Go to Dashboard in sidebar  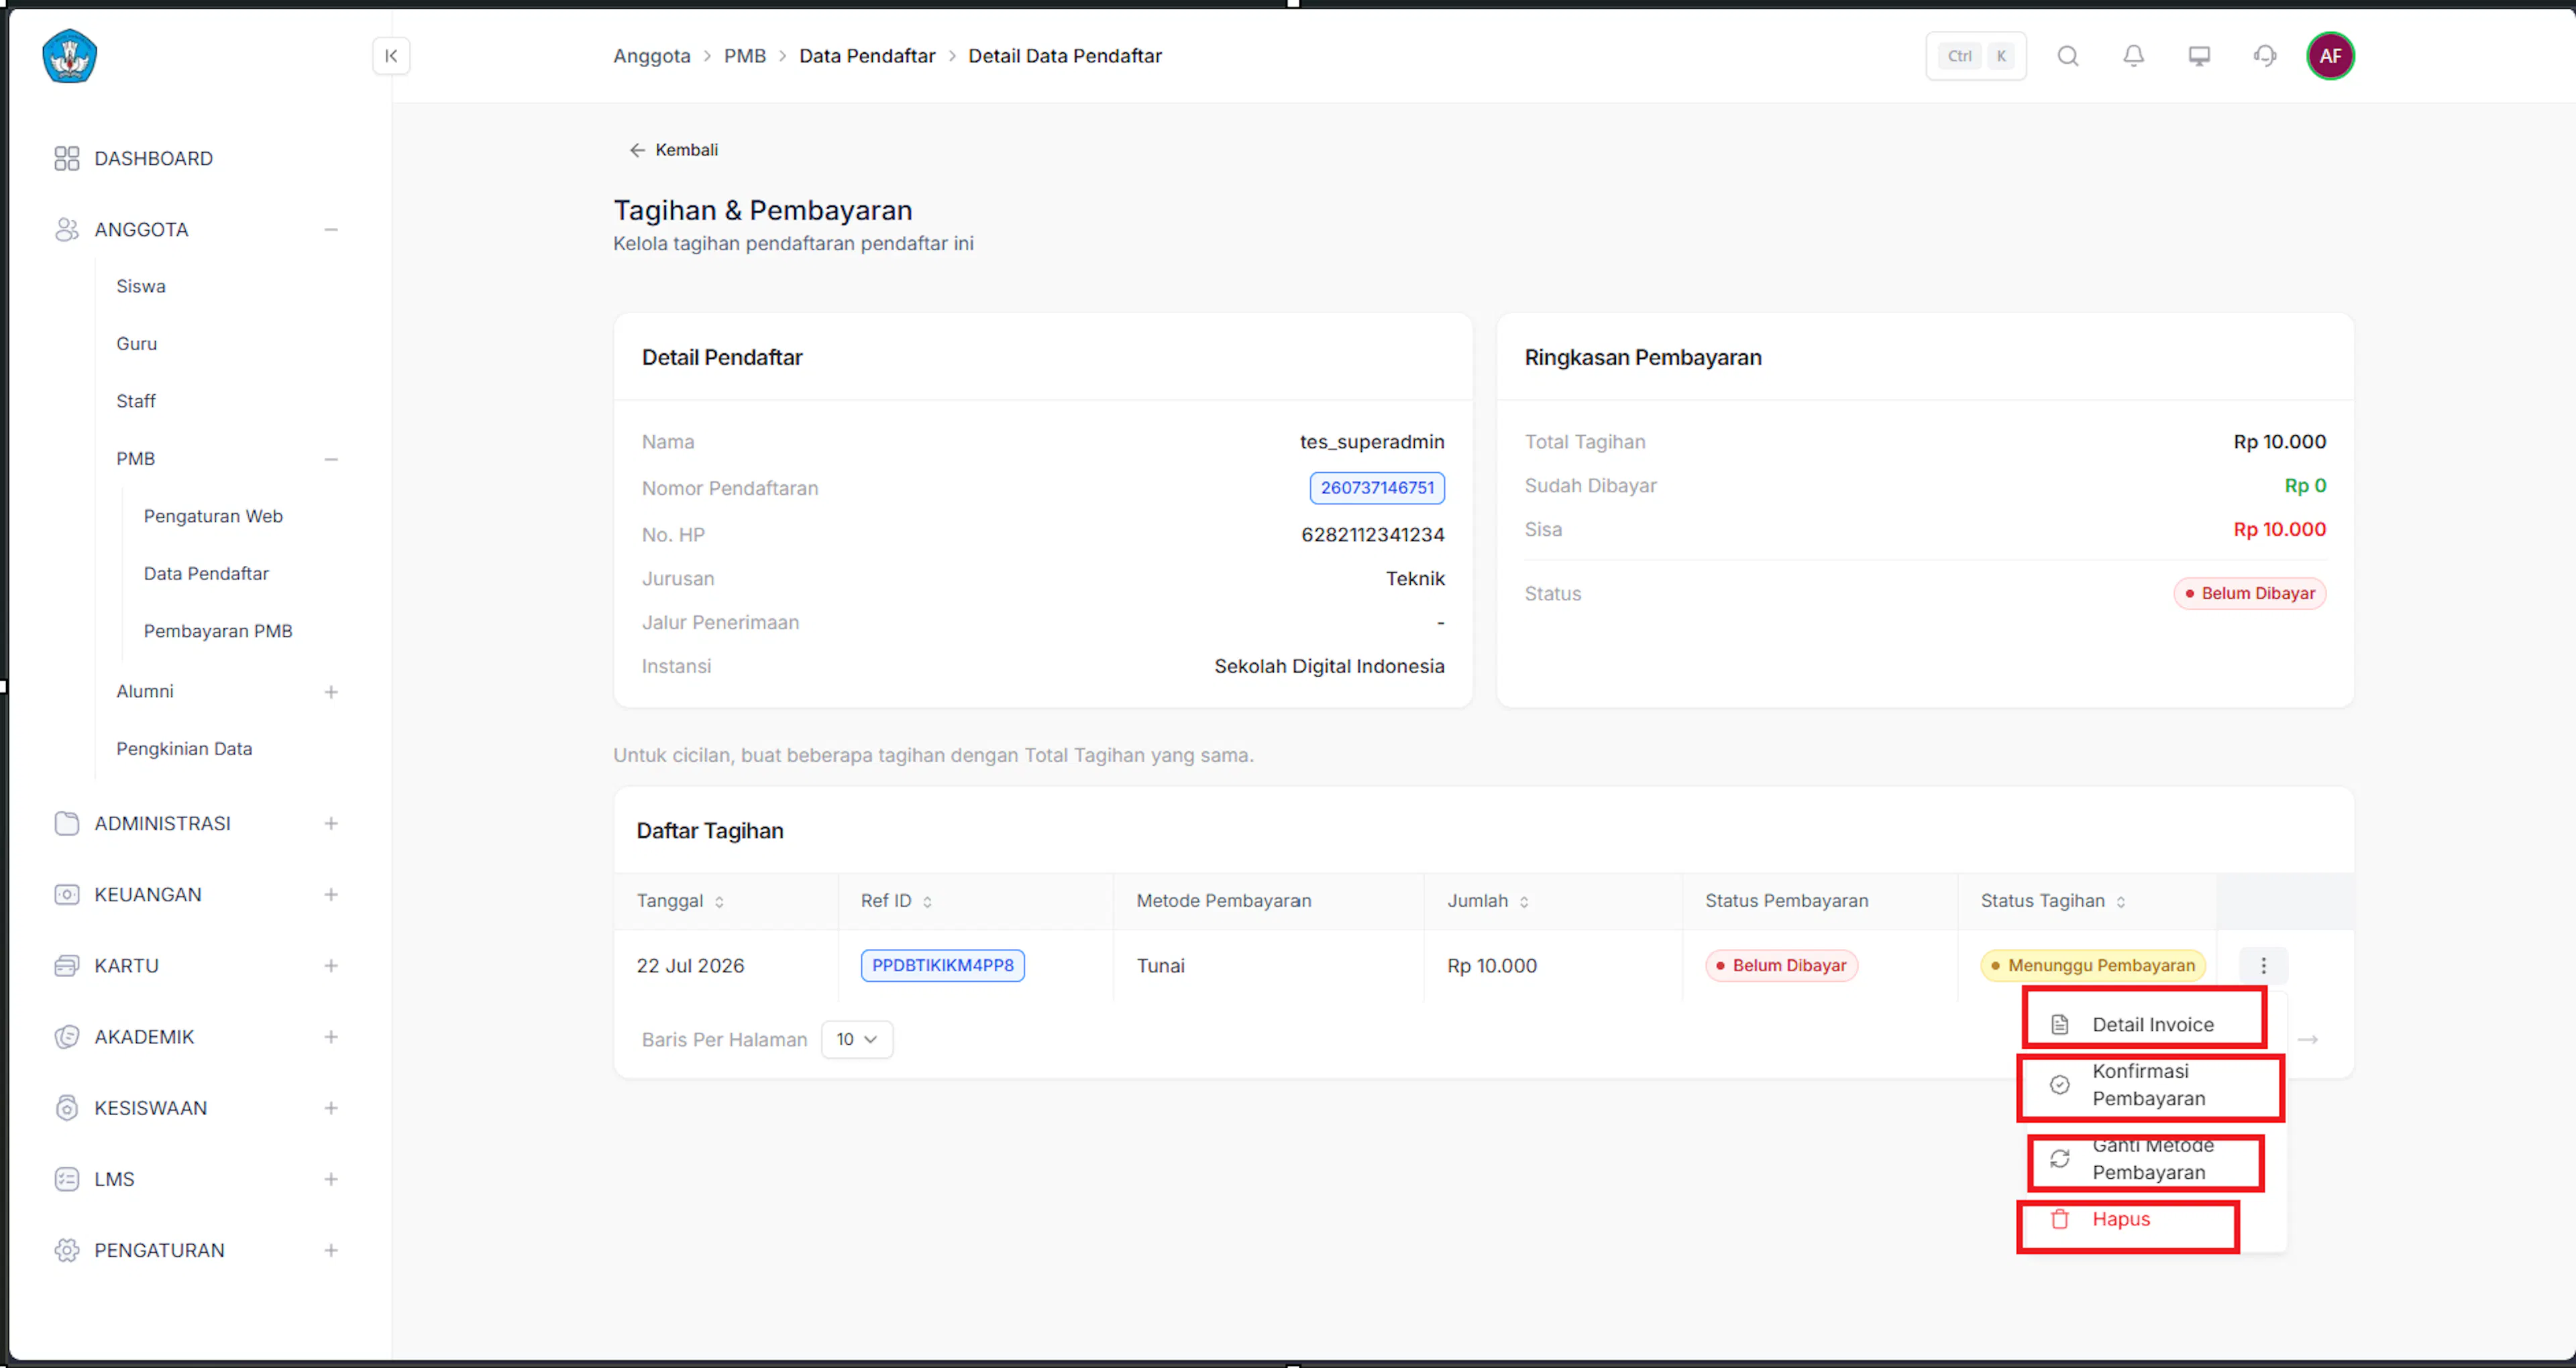coord(153,158)
